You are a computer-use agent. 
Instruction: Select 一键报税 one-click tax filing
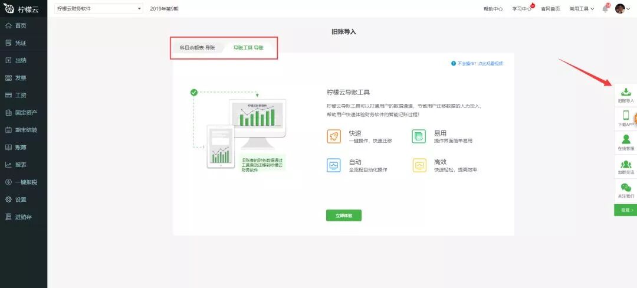click(24, 182)
